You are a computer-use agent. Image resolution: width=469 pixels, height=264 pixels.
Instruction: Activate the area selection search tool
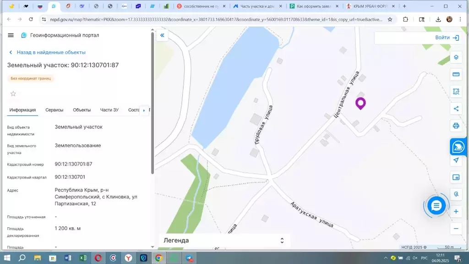coord(456,92)
